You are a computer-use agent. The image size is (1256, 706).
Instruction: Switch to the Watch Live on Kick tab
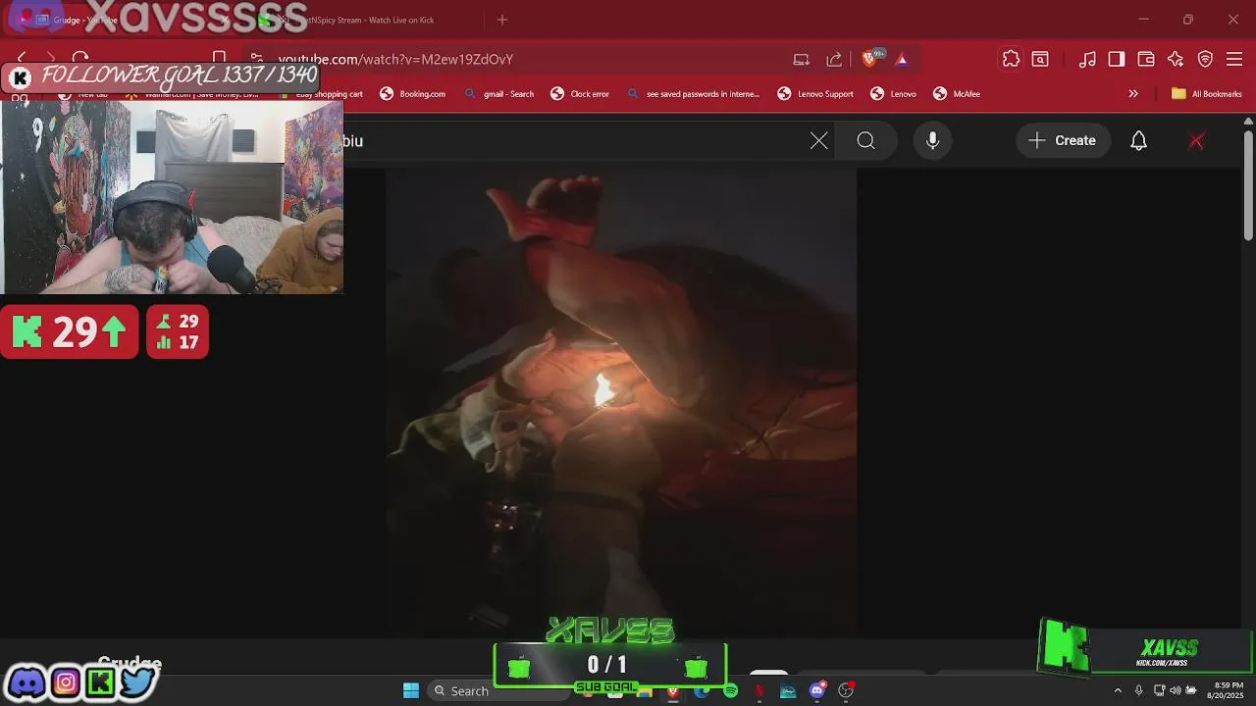pos(368,20)
